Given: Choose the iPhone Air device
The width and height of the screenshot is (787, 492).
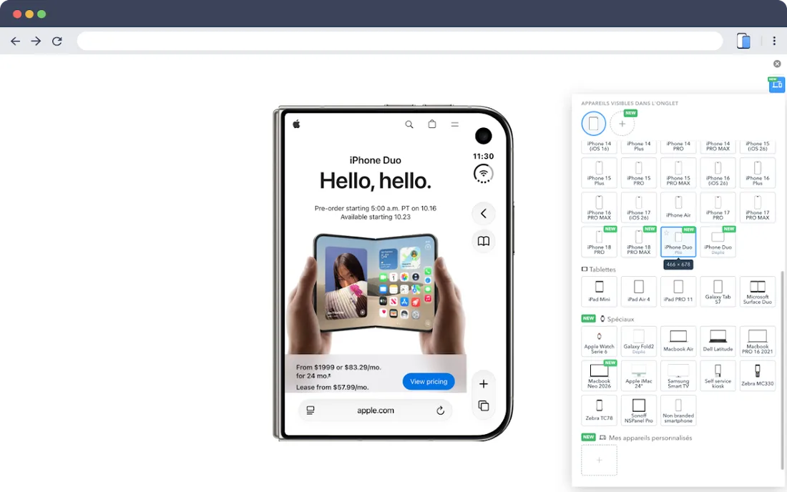Looking at the screenshot, I should (x=678, y=207).
